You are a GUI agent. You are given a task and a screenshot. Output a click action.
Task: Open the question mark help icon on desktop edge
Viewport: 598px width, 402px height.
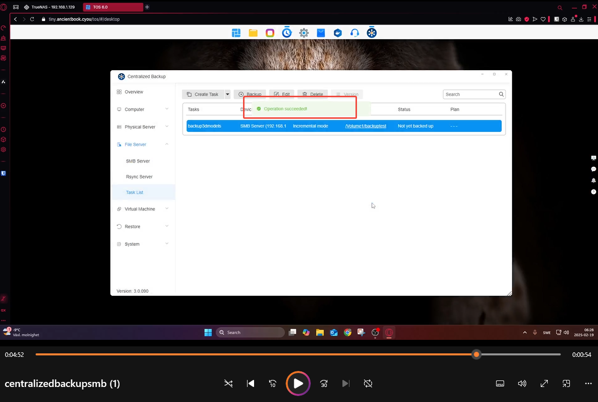coord(593,192)
